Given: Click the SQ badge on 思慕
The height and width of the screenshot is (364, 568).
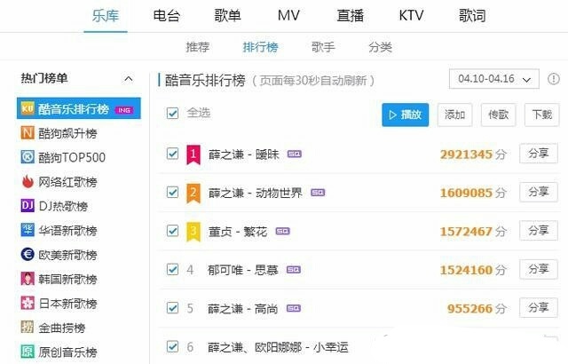Looking at the screenshot, I should (x=294, y=270).
